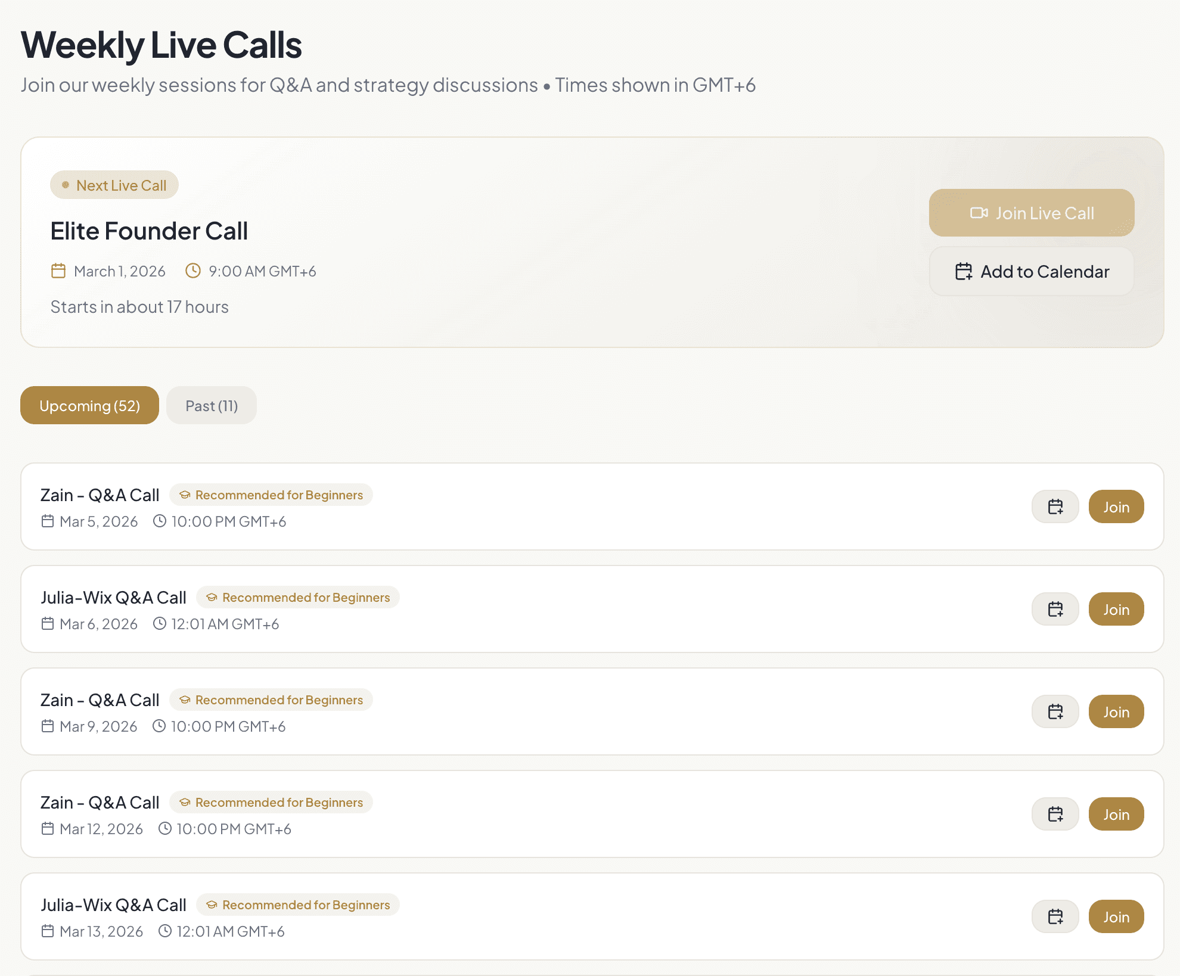Add Mar 9 Zain call to calendar

1055,712
